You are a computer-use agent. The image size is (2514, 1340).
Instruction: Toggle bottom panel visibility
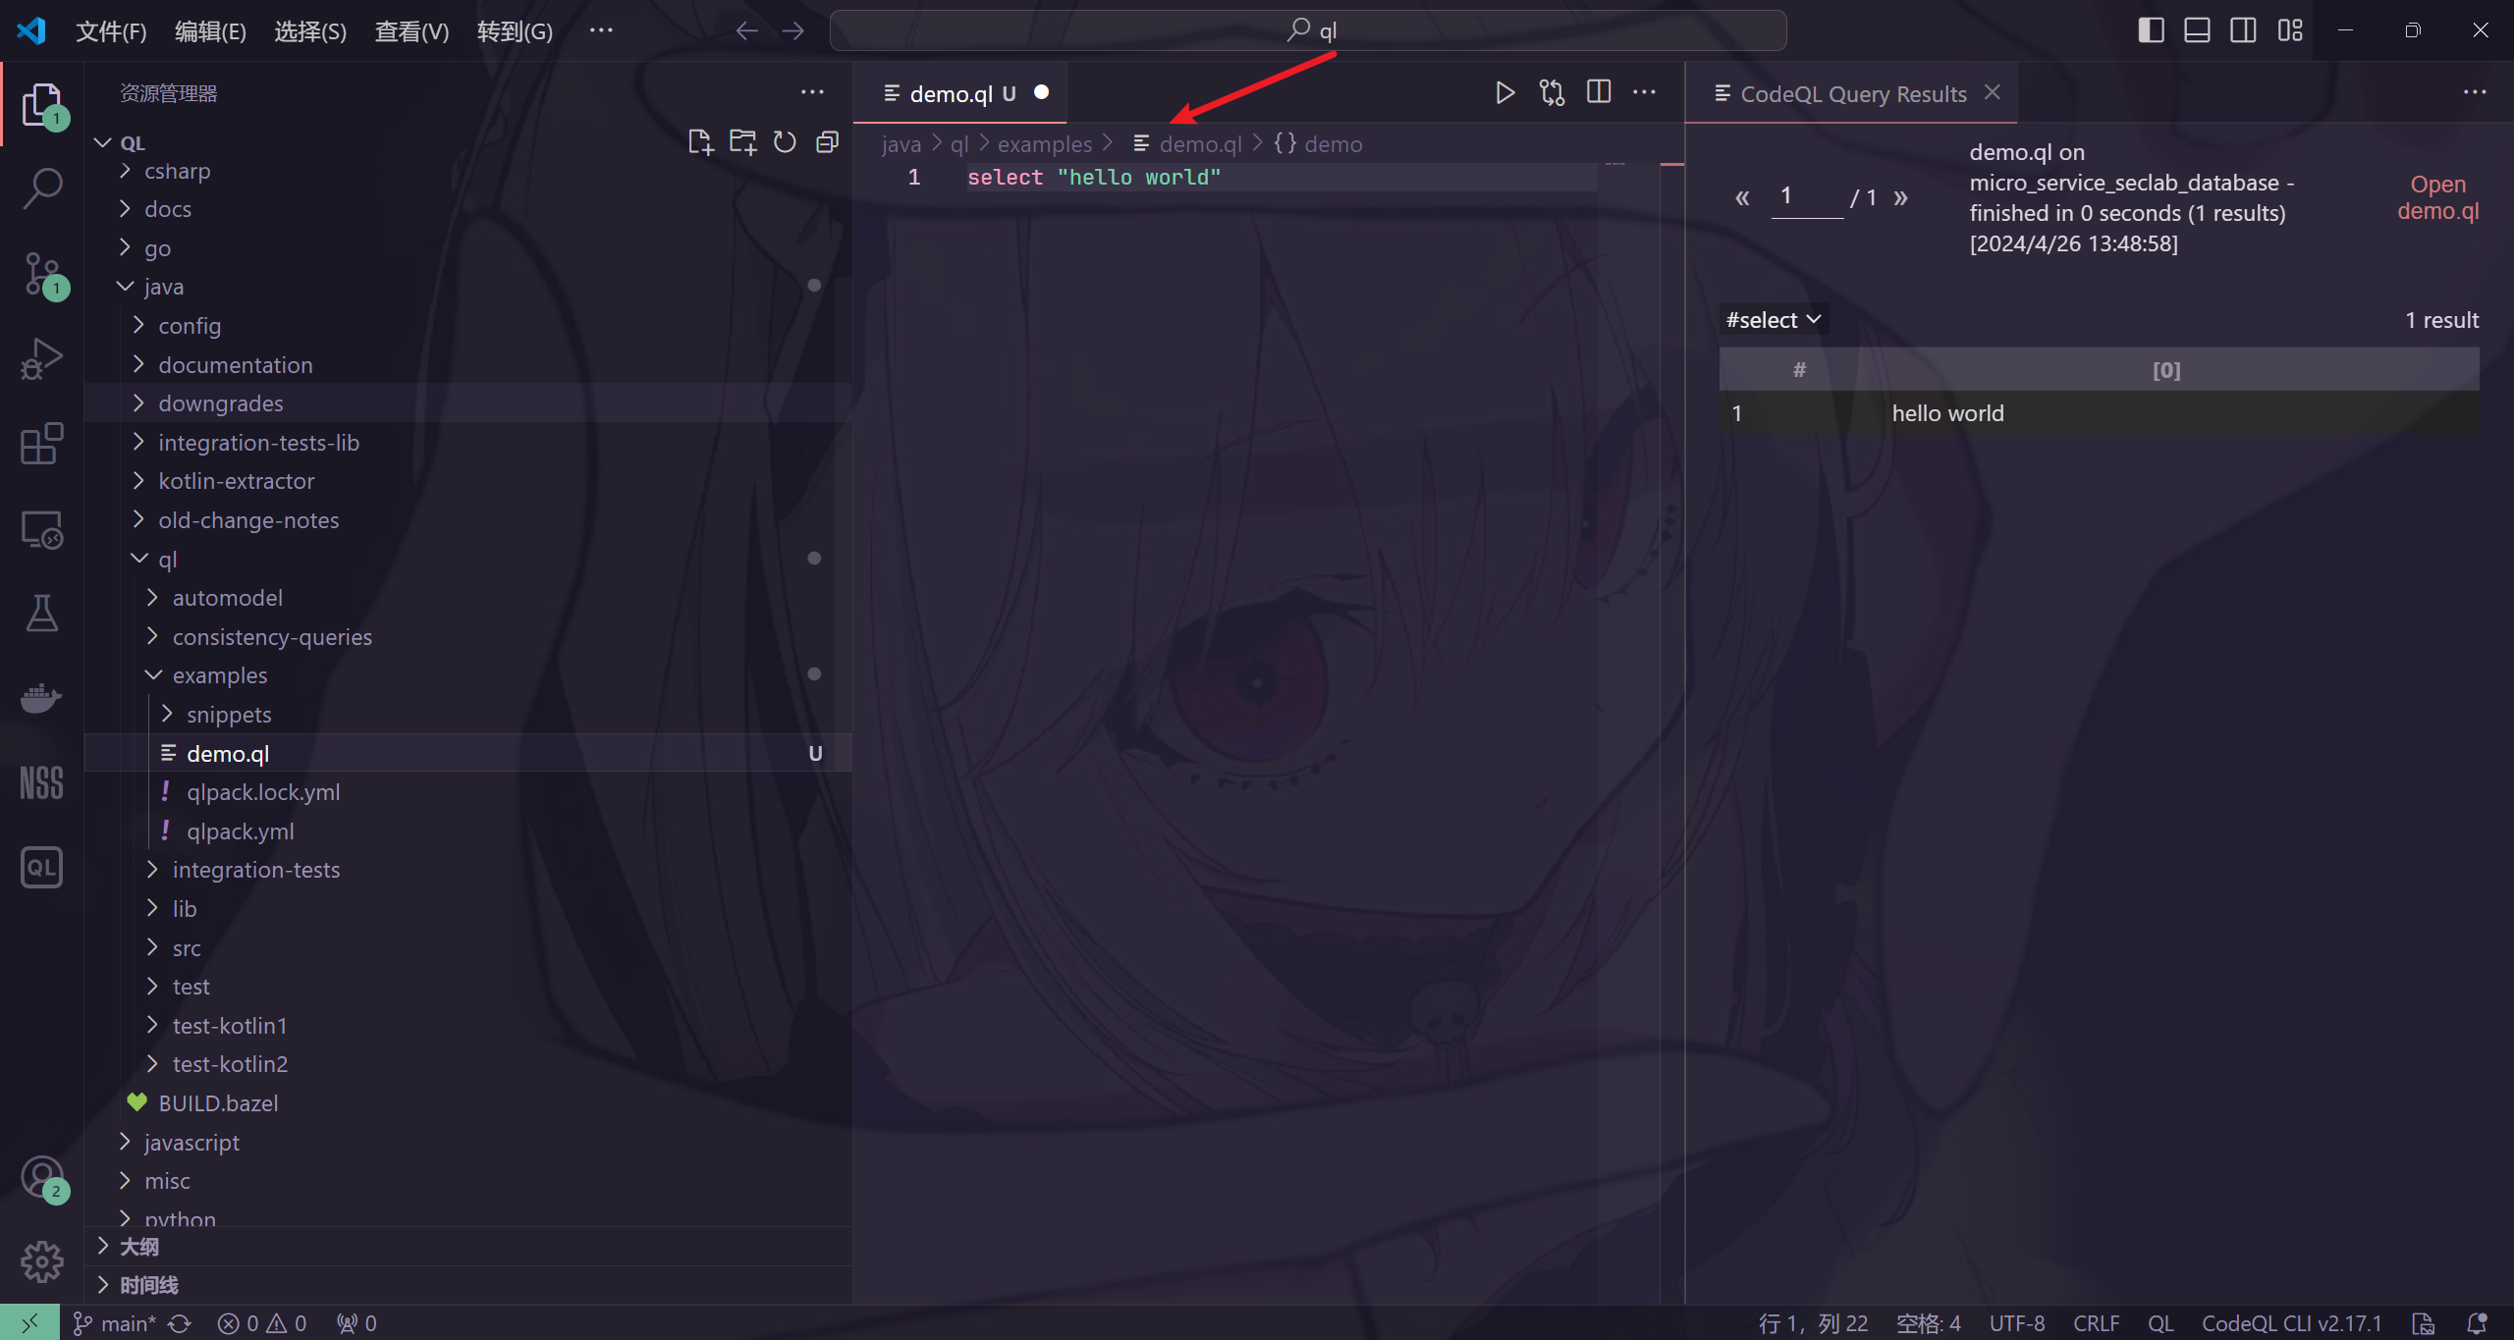2197,30
